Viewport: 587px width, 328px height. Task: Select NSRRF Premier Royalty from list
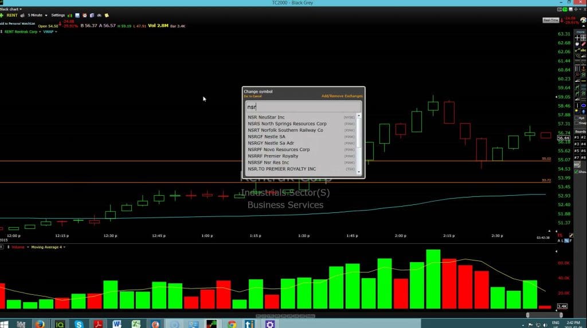click(x=301, y=156)
